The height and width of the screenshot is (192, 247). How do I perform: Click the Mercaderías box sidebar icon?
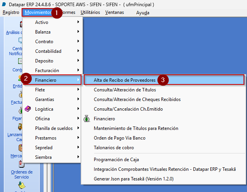pos(20,148)
